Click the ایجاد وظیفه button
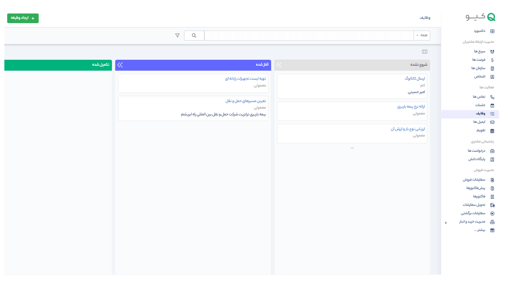Viewport: 509px width, 281px height. (x=23, y=18)
